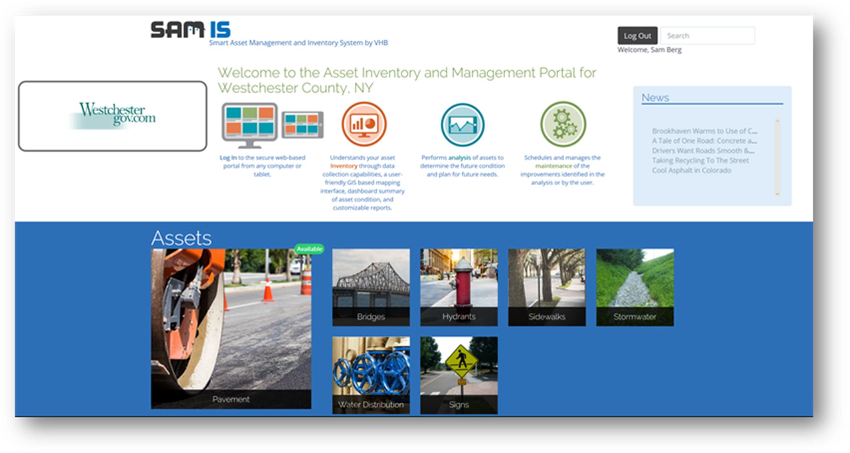Open the Bridges asset tile
The height and width of the screenshot is (453, 850).
click(x=371, y=287)
